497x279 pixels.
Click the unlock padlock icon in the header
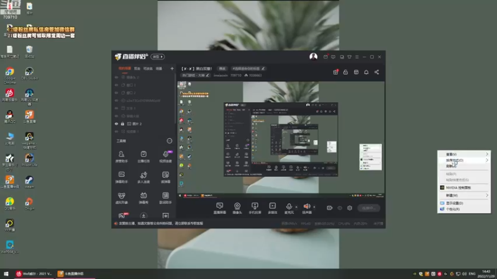point(345,72)
